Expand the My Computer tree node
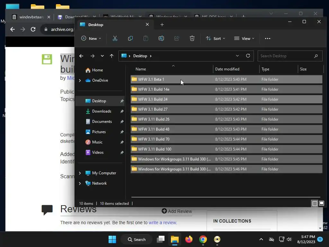329x247 pixels. pos(80,173)
